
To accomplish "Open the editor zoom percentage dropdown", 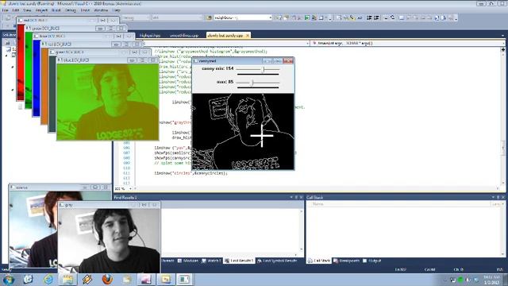I will click(130, 188).
